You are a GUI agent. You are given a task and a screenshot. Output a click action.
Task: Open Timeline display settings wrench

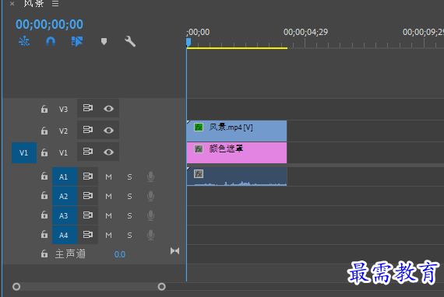[x=130, y=41]
